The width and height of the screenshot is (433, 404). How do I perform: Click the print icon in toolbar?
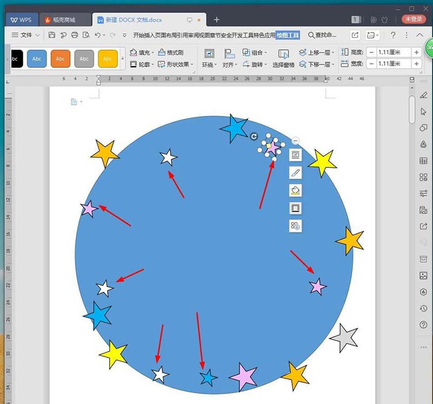coord(75,35)
